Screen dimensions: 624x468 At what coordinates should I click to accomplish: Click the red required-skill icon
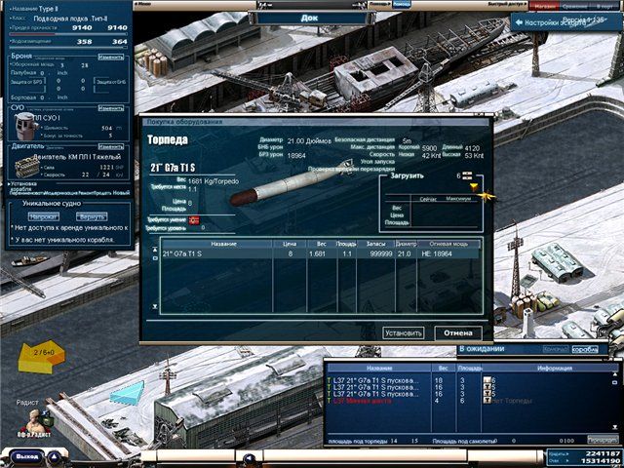[x=193, y=218]
